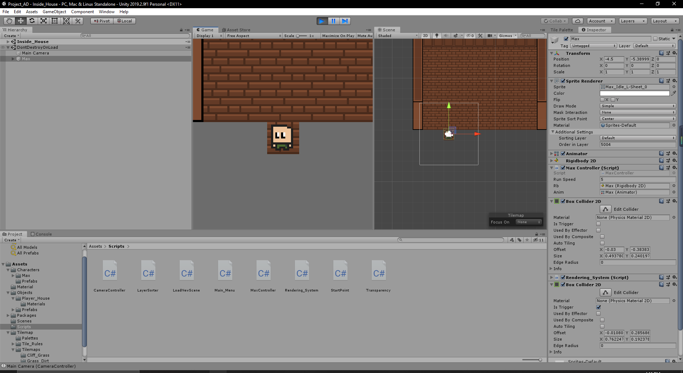683x373 pixels.
Task: Click the Project icon size slider
Action: click(x=532, y=360)
